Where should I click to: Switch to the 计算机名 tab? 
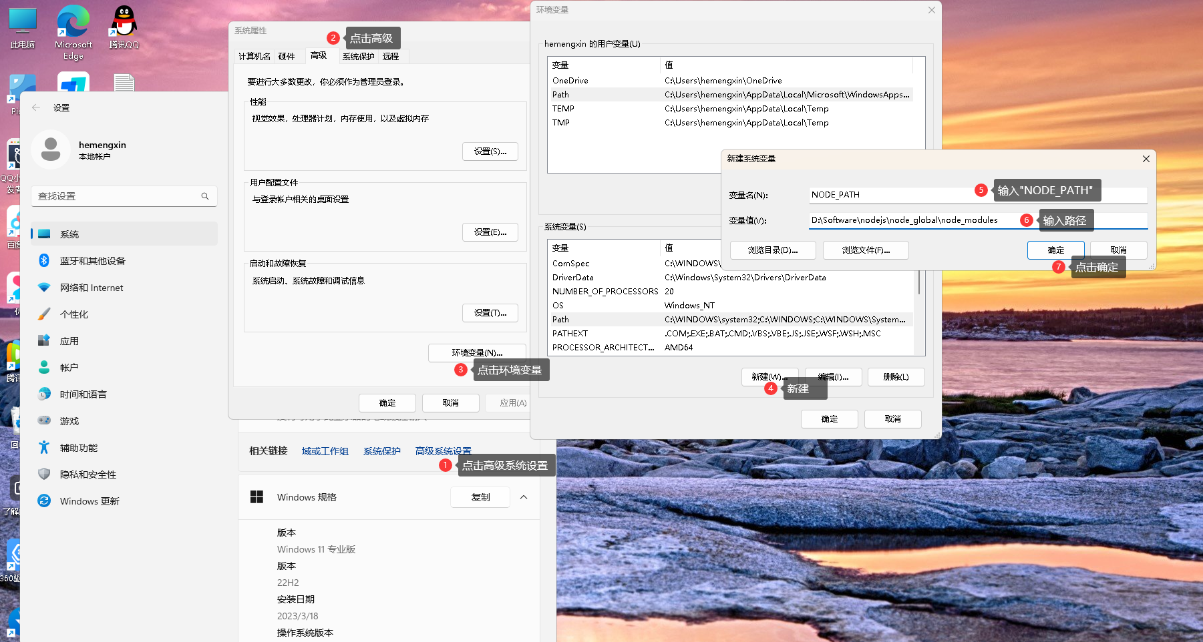coord(254,57)
